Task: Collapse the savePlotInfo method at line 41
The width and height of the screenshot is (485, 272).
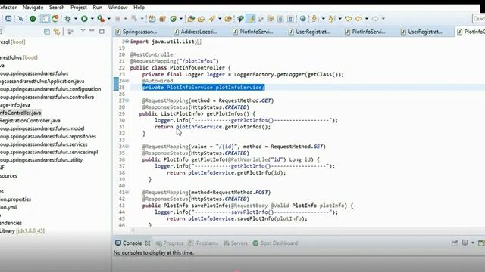Action: (127, 193)
